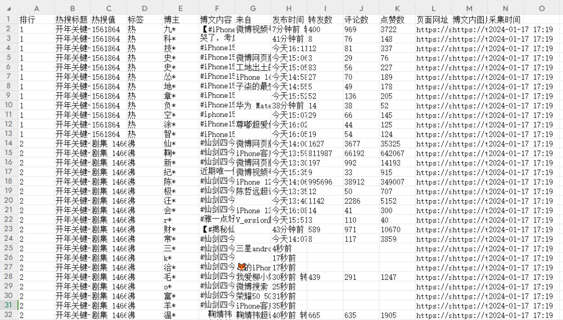
Task: Select cell 华为 Mate in row 10
Action: click(x=253, y=106)
